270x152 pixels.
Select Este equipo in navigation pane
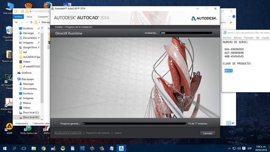click(27, 79)
